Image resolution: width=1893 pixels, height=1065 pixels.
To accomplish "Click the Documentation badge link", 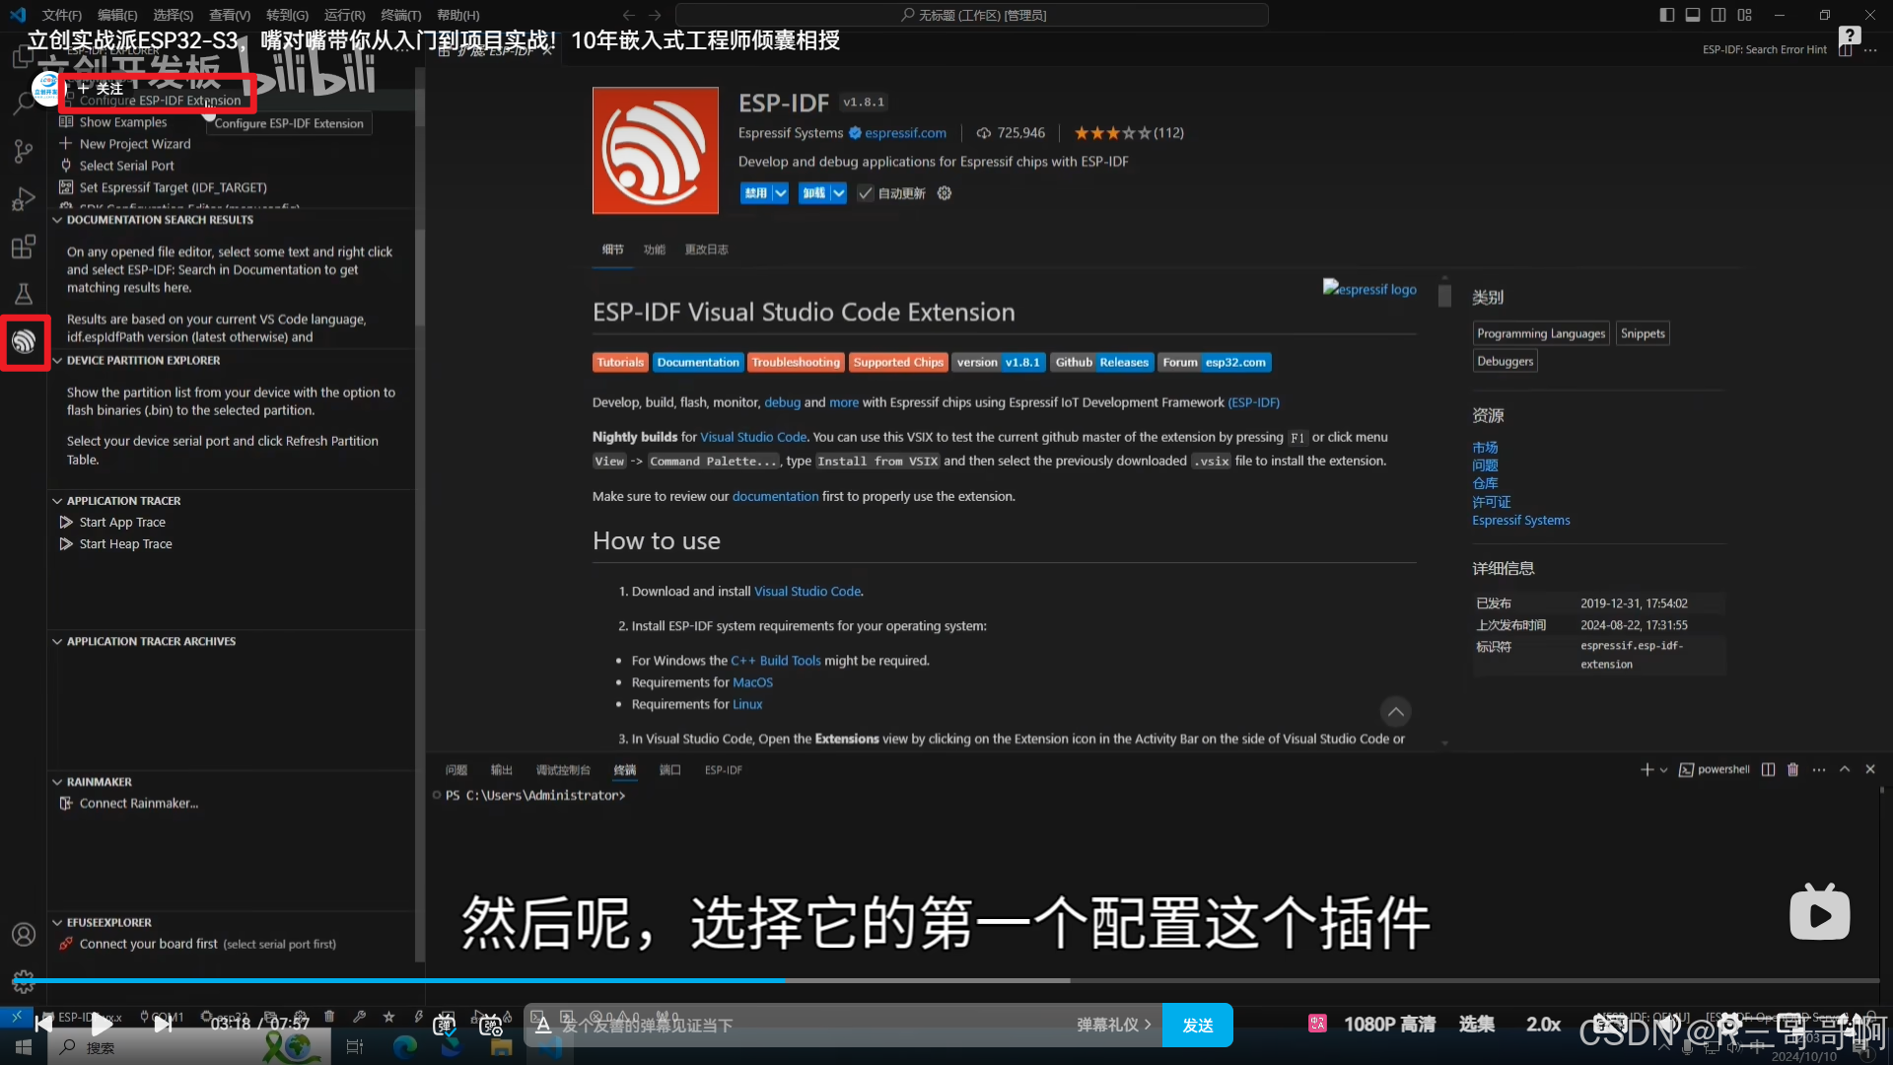I will click(698, 363).
